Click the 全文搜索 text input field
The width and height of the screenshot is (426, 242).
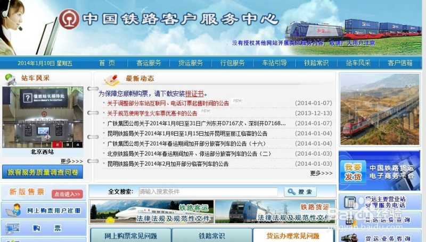tap(208, 192)
